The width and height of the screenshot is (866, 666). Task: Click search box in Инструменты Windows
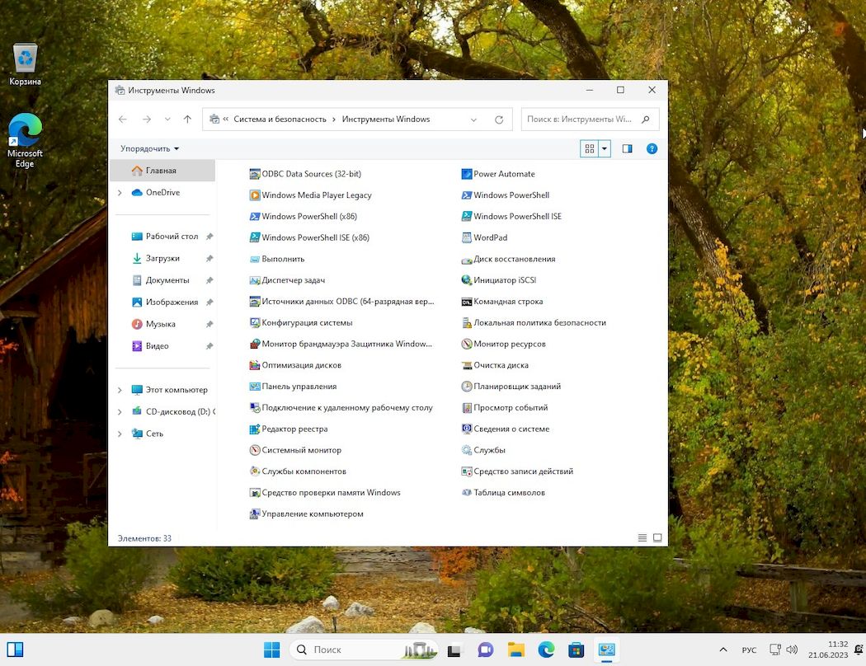590,120
